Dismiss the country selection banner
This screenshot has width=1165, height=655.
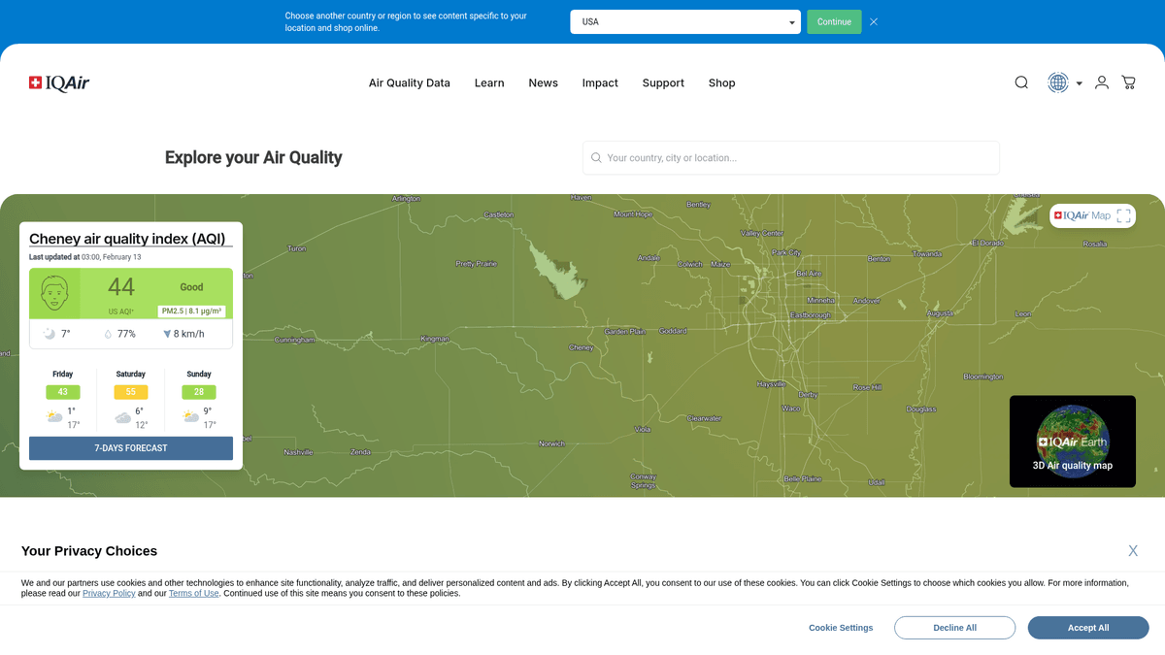874,21
